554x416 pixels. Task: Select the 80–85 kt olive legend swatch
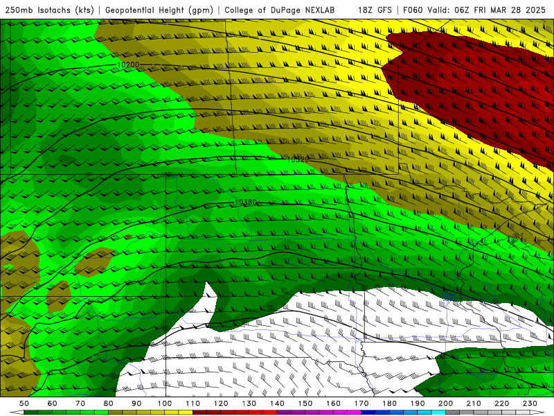coord(115,413)
